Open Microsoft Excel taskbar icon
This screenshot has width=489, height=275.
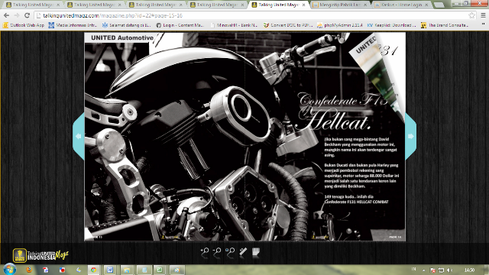(160, 270)
